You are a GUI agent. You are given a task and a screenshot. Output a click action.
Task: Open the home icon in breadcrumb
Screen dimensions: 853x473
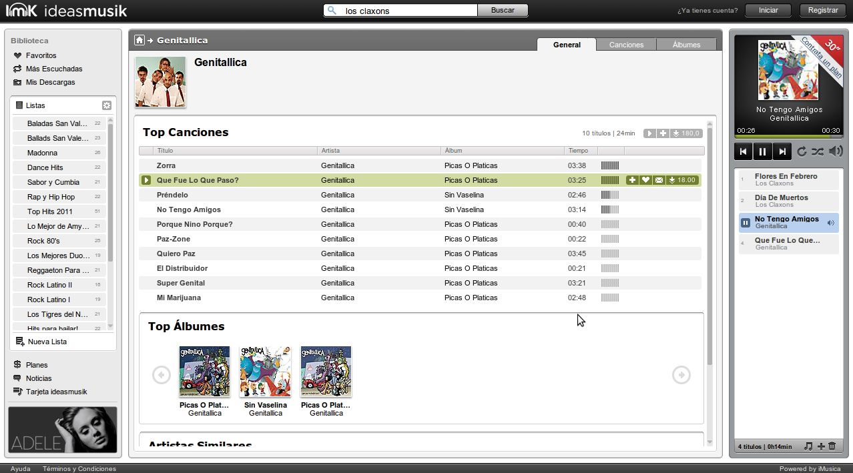139,40
